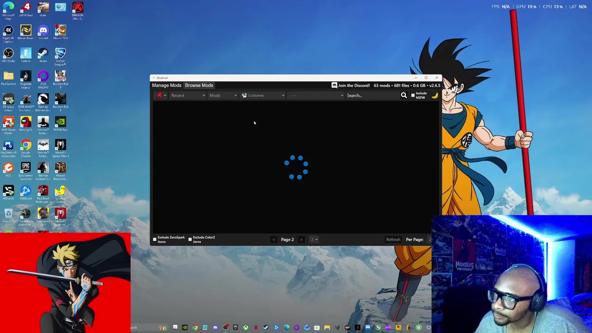The width and height of the screenshot is (592, 333).
Task: Toggle the Include NSFW checkbox
Action: [x=413, y=95]
